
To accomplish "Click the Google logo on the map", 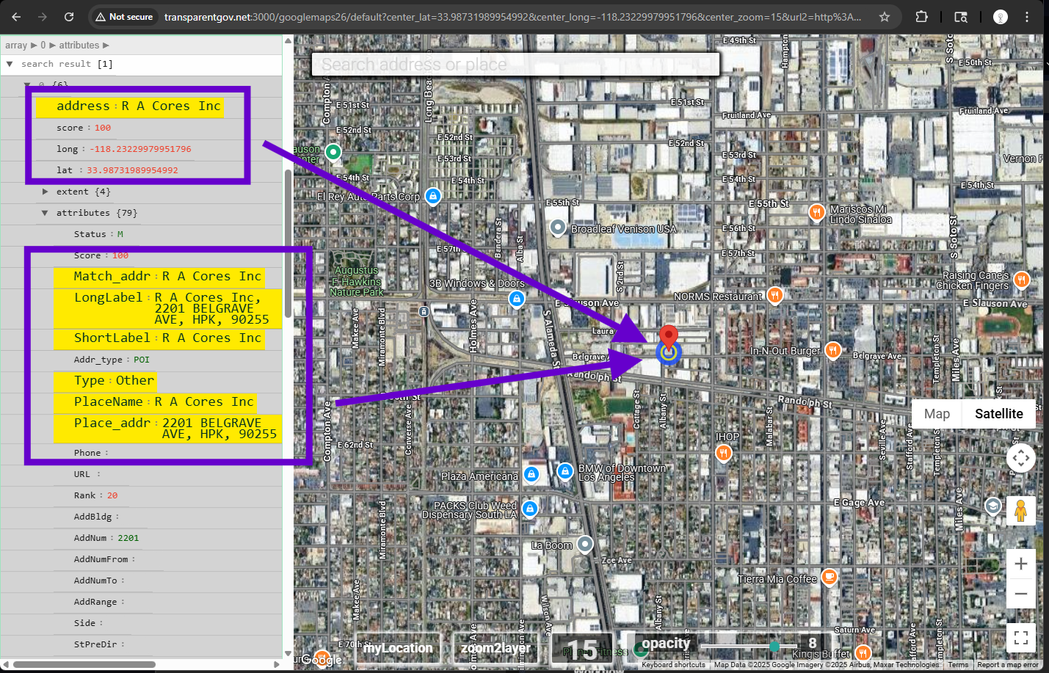I will pyautogui.click(x=322, y=658).
